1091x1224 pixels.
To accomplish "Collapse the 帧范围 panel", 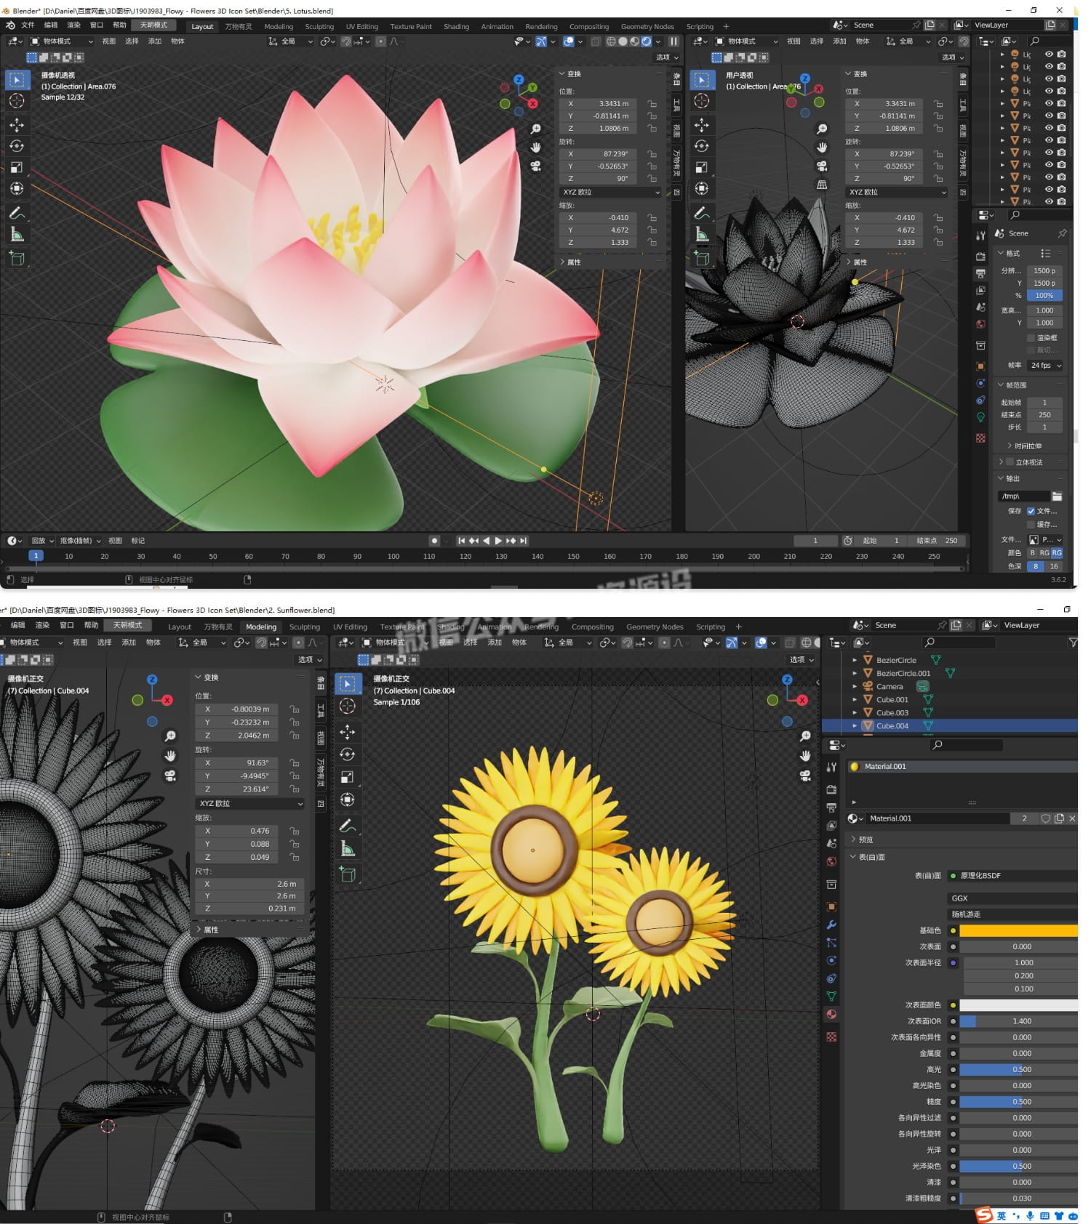I will 1001,385.
